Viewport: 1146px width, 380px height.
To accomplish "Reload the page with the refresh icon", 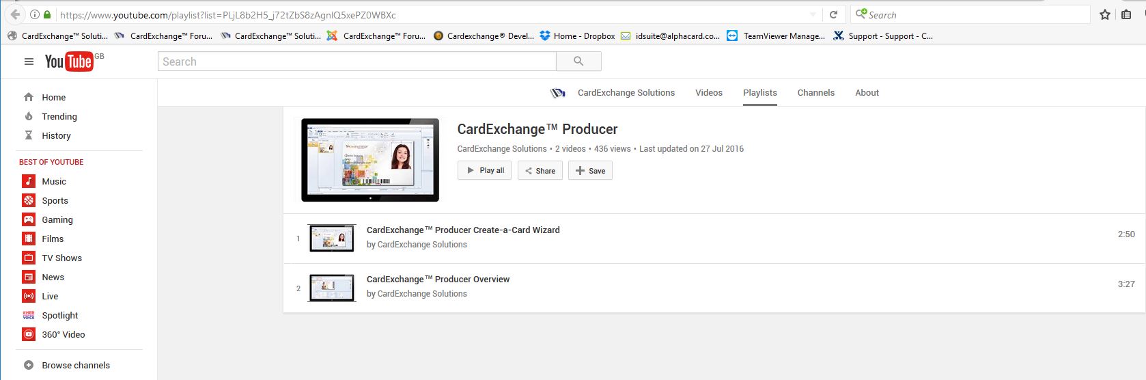I will (833, 14).
